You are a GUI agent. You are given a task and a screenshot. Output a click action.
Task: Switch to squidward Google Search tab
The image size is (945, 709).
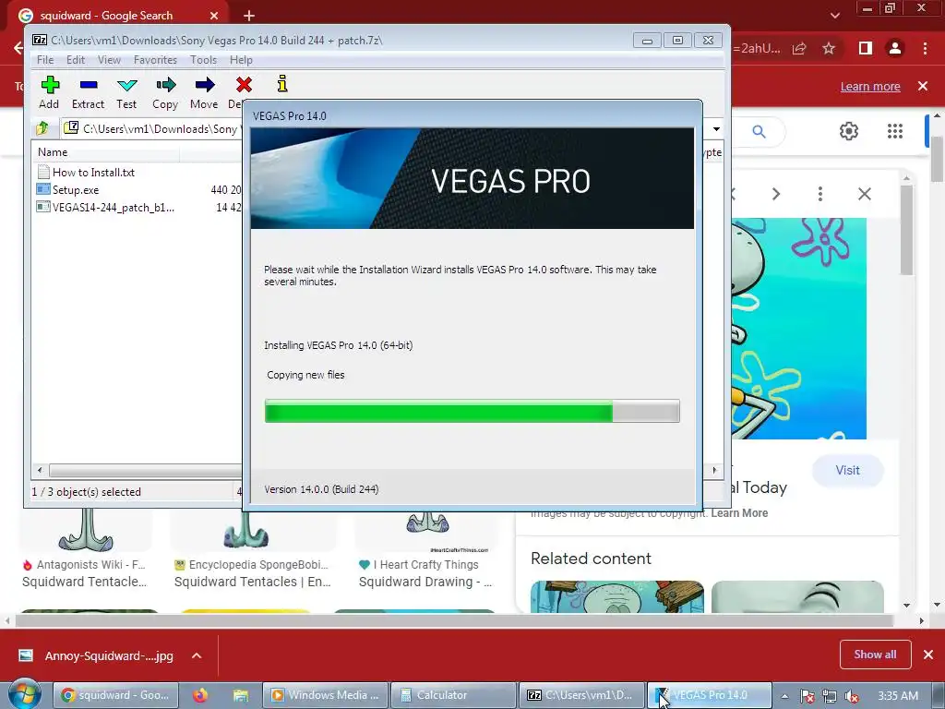(x=106, y=16)
